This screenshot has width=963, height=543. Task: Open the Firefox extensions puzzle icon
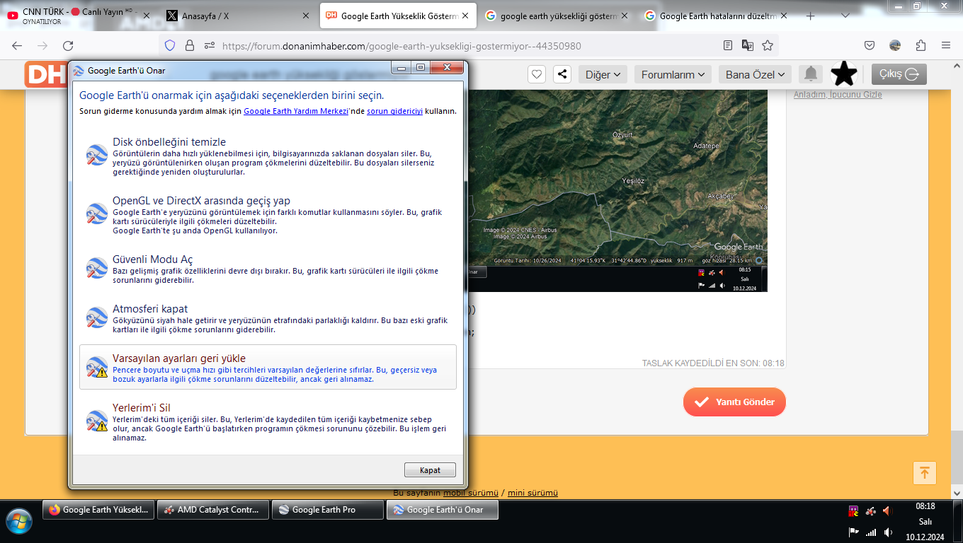pyautogui.click(x=921, y=46)
